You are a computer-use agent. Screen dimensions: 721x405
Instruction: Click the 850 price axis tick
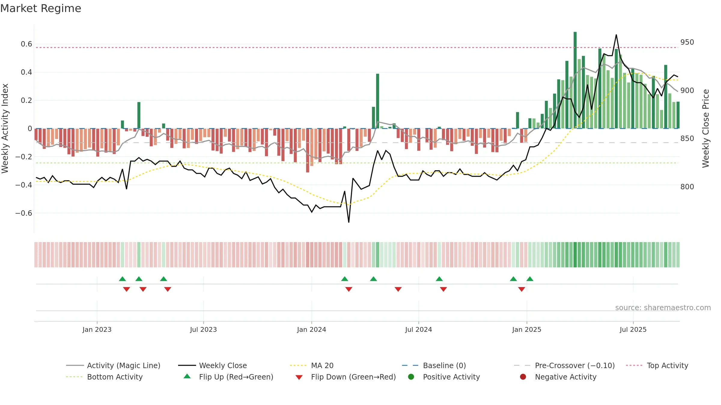[687, 138]
